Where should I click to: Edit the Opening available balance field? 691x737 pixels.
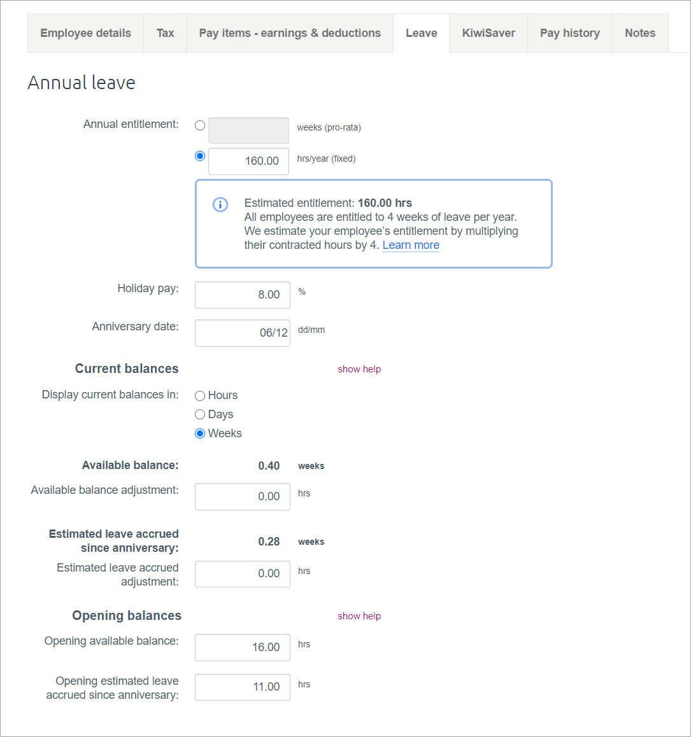243,647
